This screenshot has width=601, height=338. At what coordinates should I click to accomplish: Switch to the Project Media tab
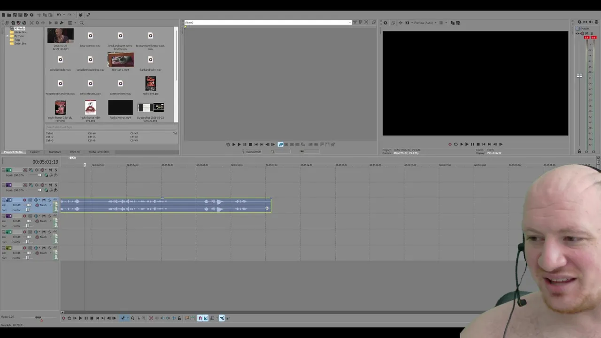coord(13,152)
